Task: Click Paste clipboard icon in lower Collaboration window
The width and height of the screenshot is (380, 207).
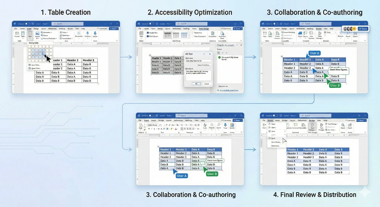Action: click(x=141, y=126)
